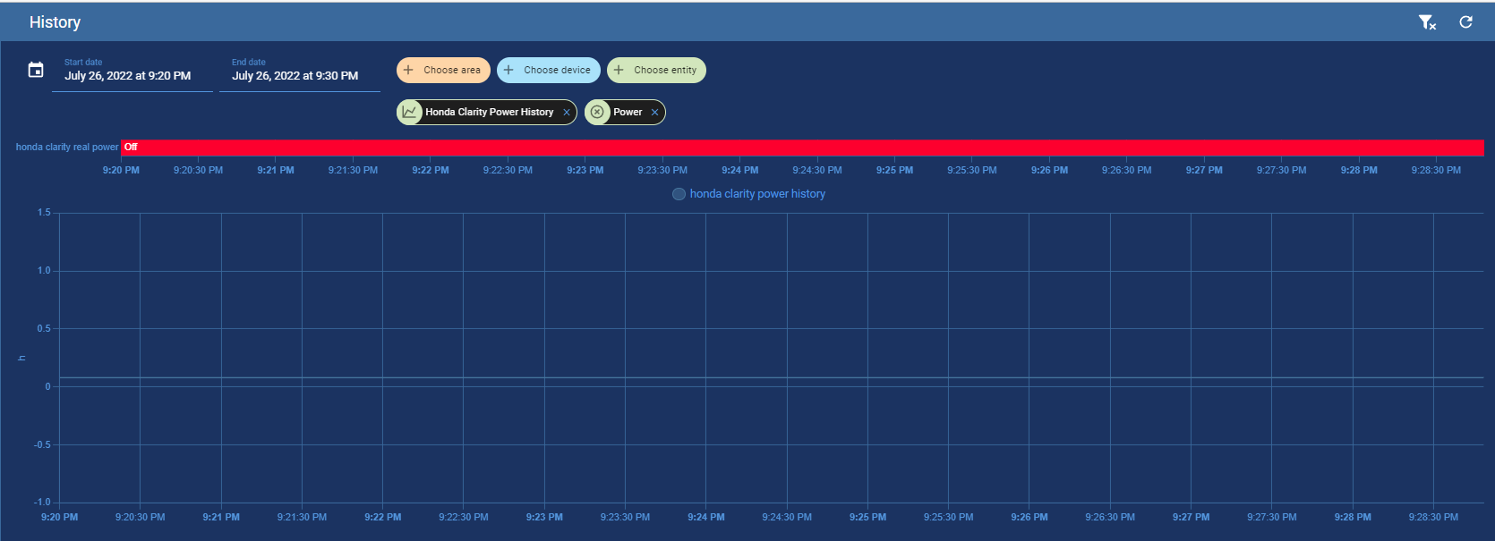The height and width of the screenshot is (541, 1495).
Task: Open the Choose area selector
Action: (452, 70)
